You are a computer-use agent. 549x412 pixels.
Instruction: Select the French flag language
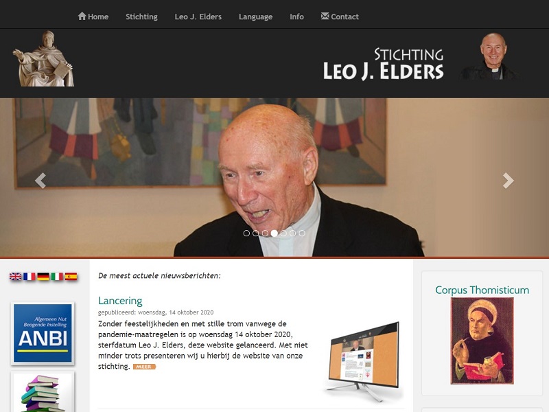click(x=30, y=277)
